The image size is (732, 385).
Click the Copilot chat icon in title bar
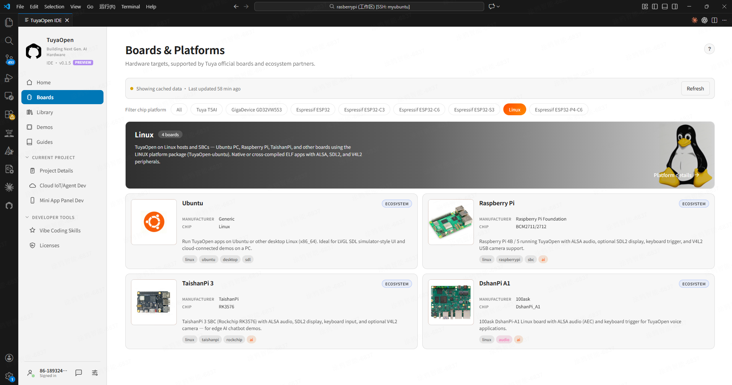pos(492,6)
